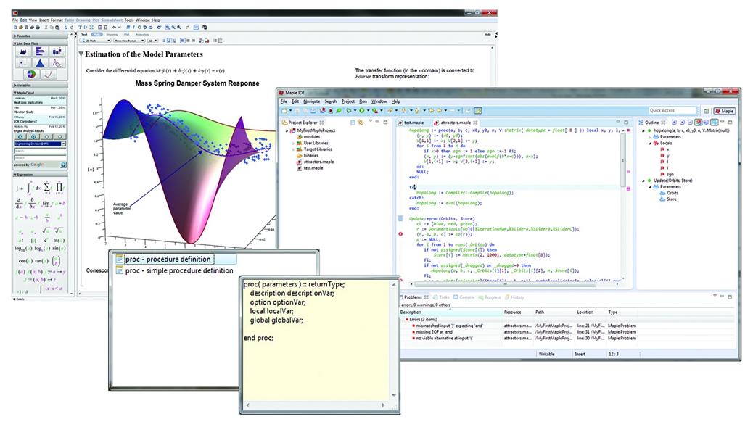The width and height of the screenshot is (753, 435).
Task: Click the green Run button in Maple IDE toolbar
Action: click(361, 111)
